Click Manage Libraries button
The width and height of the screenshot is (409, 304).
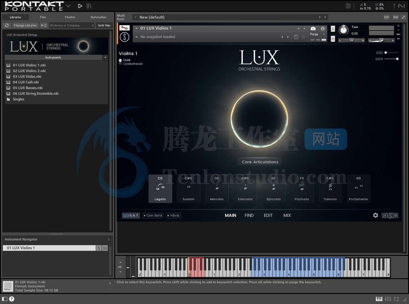(x=25, y=25)
